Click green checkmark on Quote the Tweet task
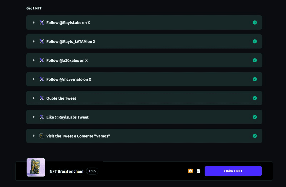The height and width of the screenshot is (187, 286). [255, 98]
